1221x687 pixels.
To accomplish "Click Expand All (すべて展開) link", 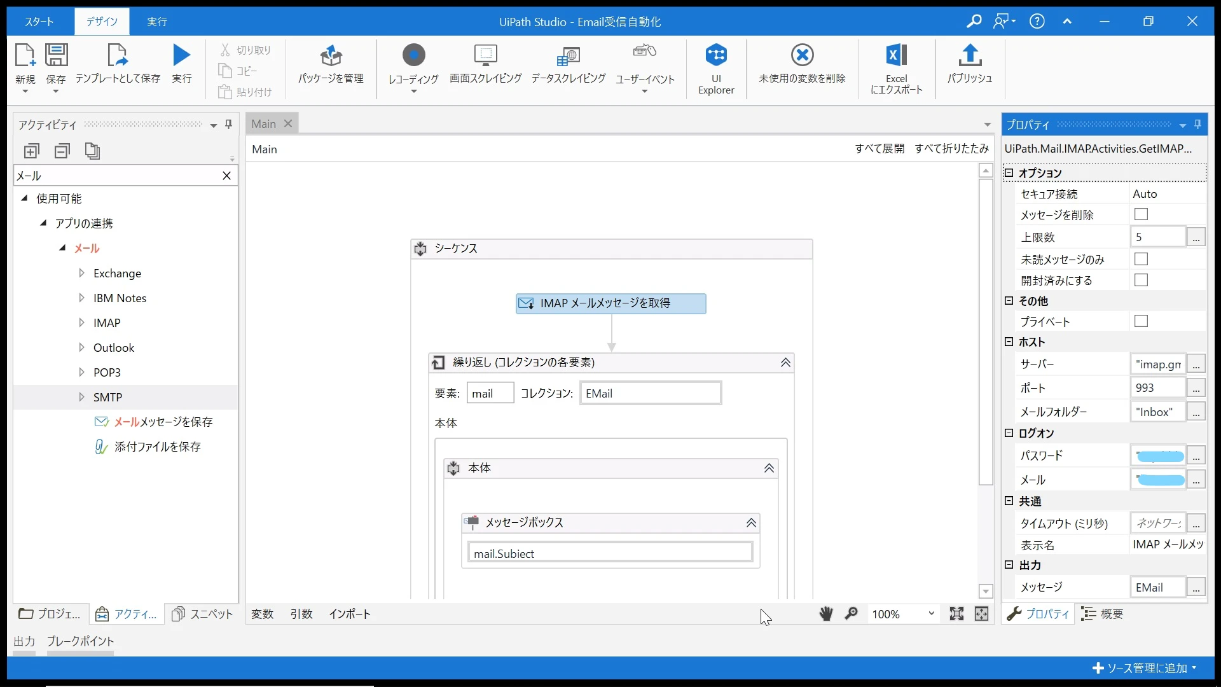I will [879, 148].
